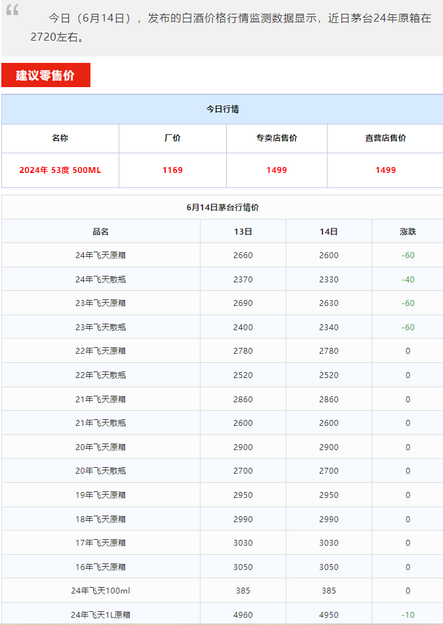This screenshot has width=443, height=625.
Task: Select the 今日行情 table header
Action: click(222, 109)
